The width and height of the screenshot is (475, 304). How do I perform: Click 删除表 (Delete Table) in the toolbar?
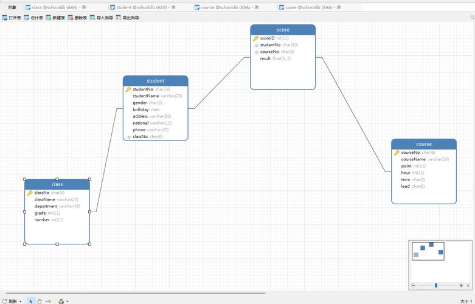pos(77,18)
